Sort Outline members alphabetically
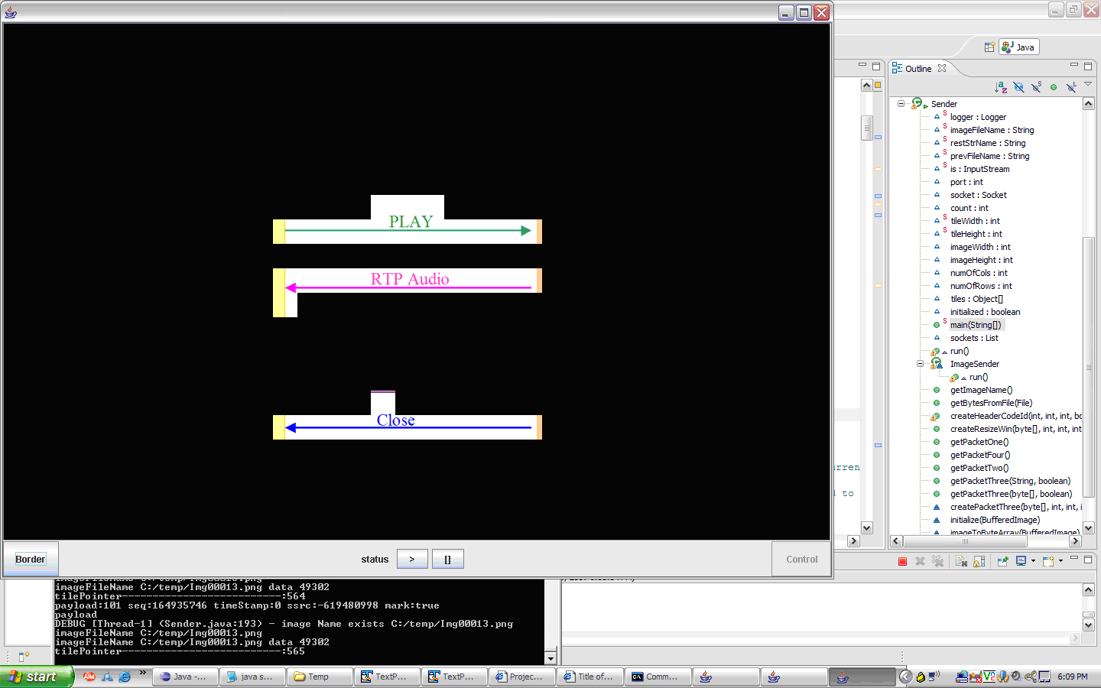Viewport: 1101px width, 688px height. click(1001, 87)
